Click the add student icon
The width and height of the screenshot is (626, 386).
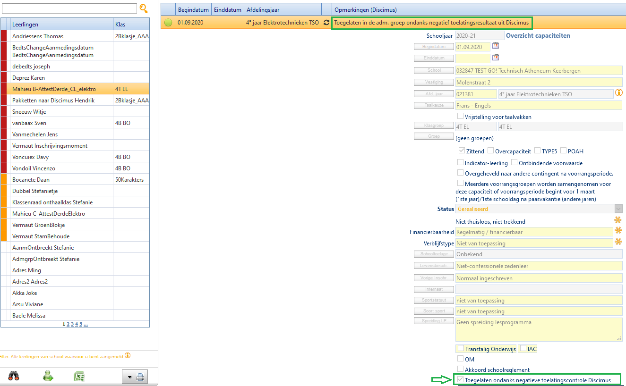point(48,376)
